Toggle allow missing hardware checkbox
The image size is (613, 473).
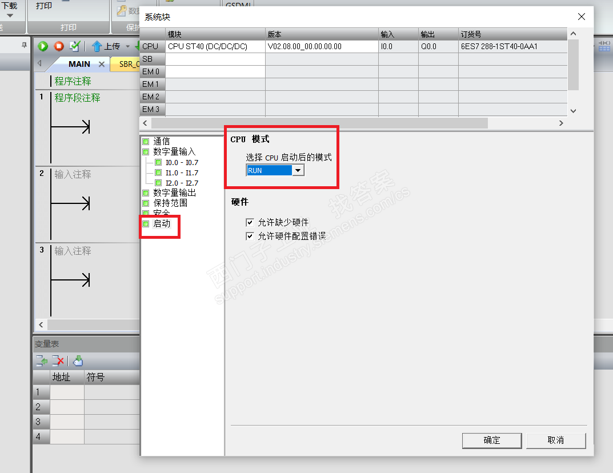[250, 222]
